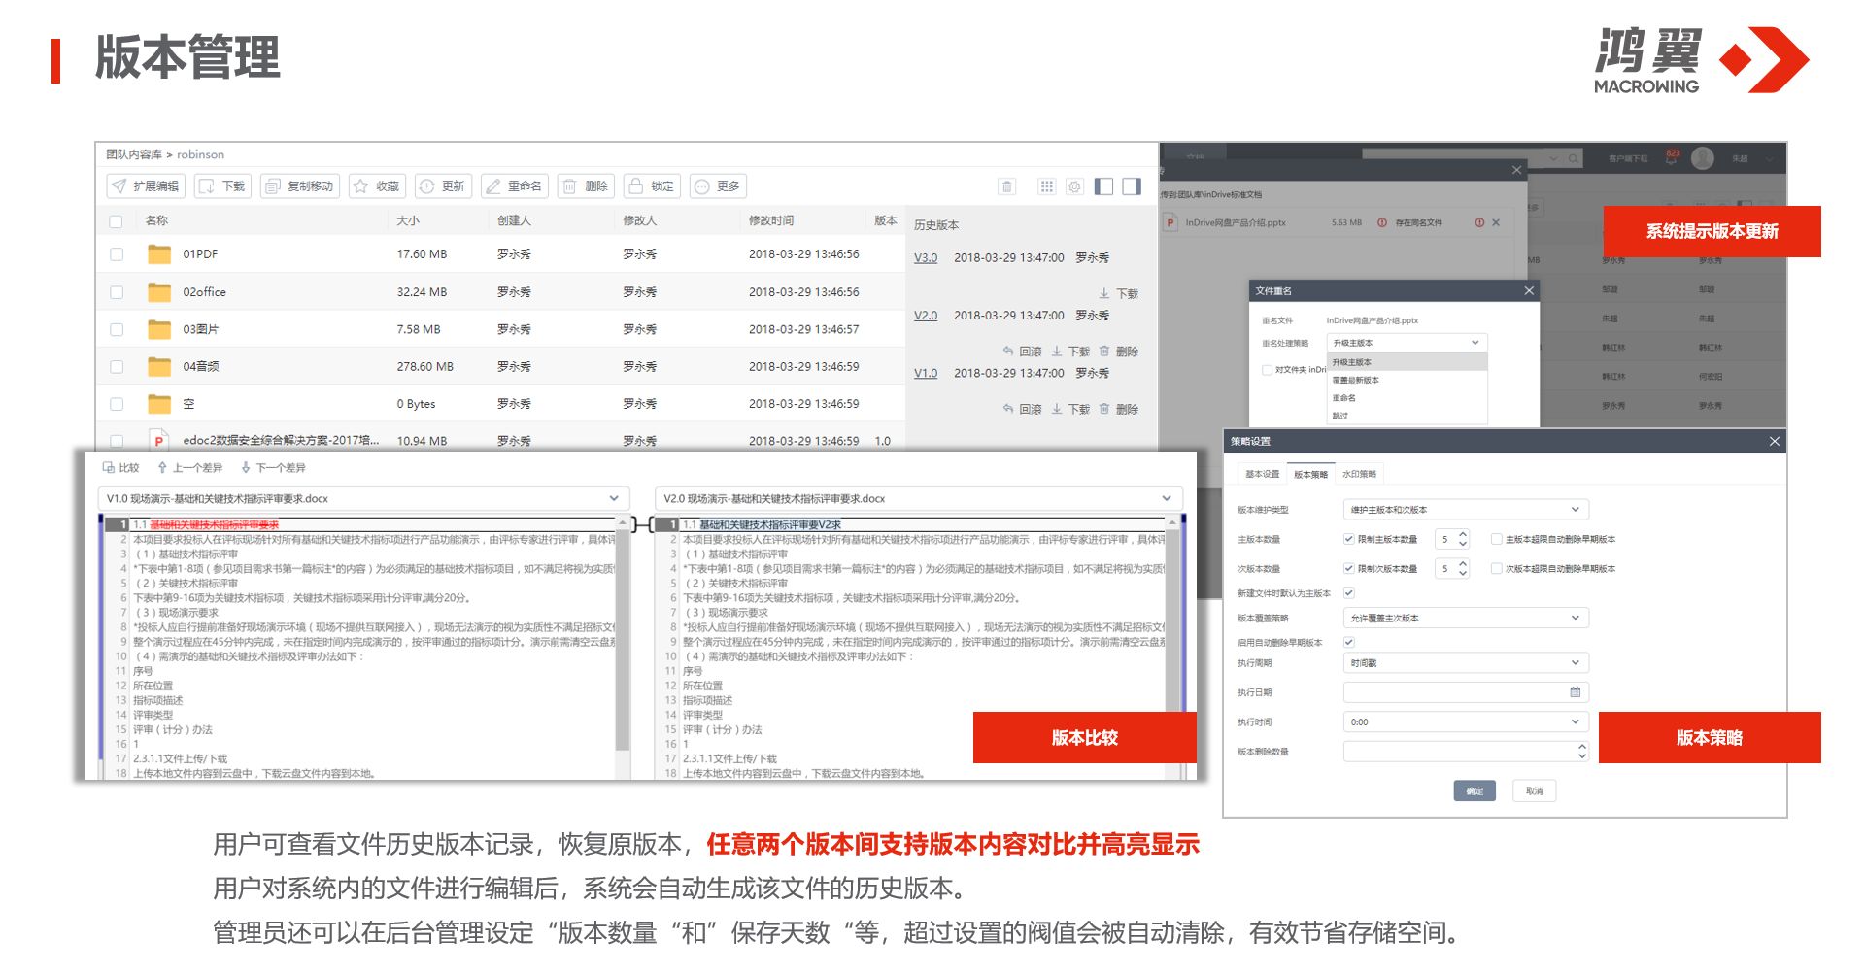Switch to the 水印策略 tab
The height and width of the screenshot is (973, 1865).
[x=1359, y=475]
